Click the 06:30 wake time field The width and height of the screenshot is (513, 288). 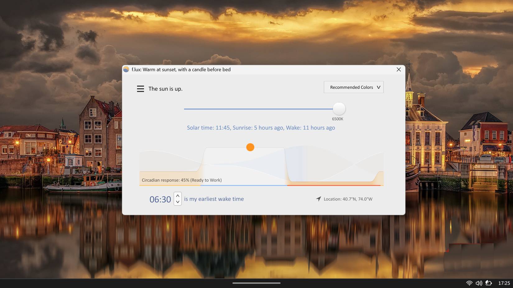(160, 199)
